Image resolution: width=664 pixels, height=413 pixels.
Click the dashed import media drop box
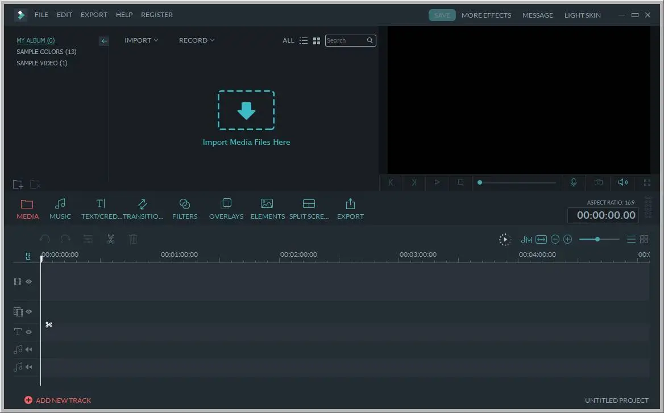pyautogui.click(x=246, y=110)
